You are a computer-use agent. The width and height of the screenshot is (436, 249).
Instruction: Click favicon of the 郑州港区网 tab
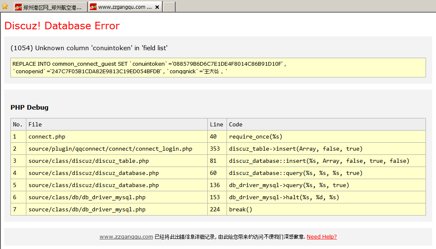click(18, 7)
